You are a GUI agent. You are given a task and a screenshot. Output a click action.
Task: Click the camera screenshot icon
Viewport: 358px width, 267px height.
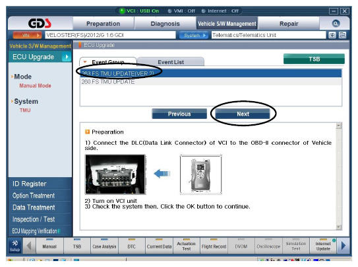pos(332,35)
